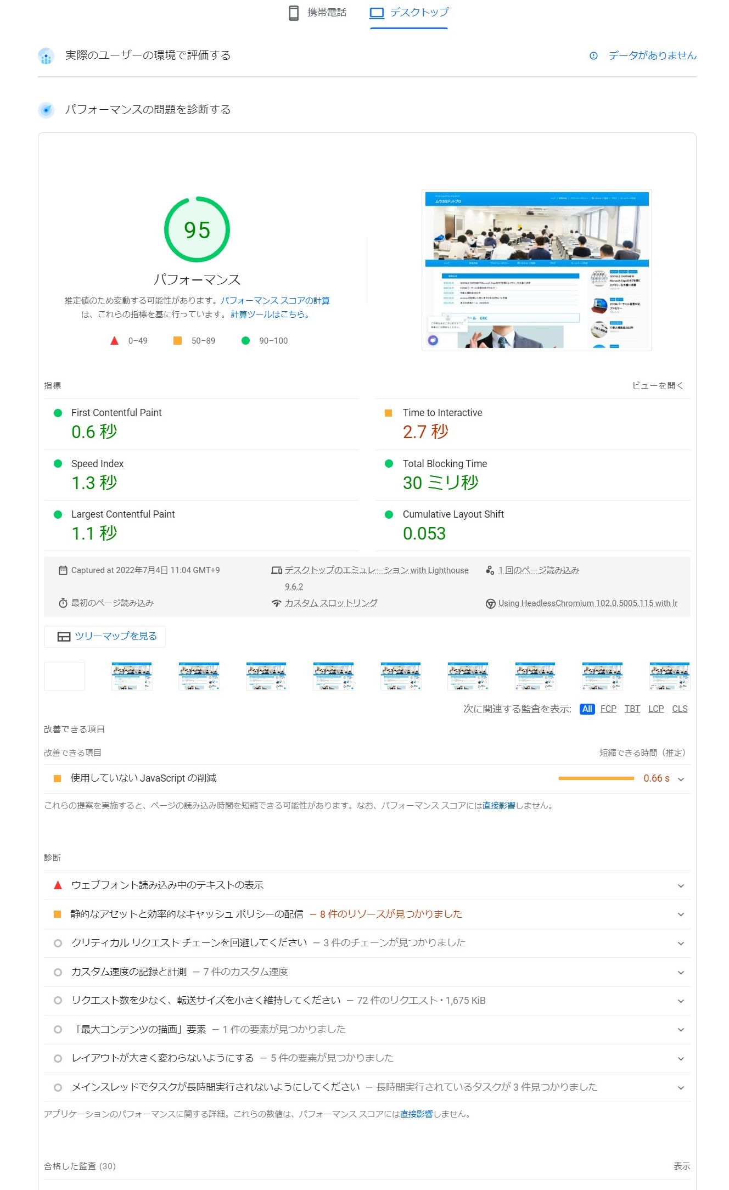Click the treemap icon in ツリーマップを見る button
The height and width of the screenshot is (1190, 729).
(64, 637)
